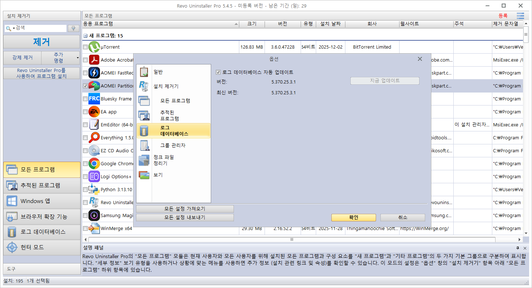Click the horizontal scrollbar thumb
Image resolution: width=532 pixels, height=288 pixels.
point(292,239)
